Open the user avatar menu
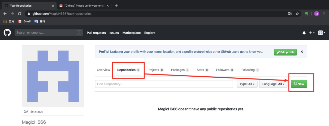The height and width of the screenshot is (126, 329). 322,33
